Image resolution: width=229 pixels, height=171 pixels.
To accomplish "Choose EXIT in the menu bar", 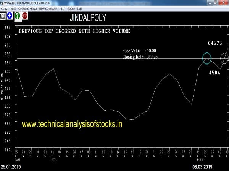I will 79,8.
